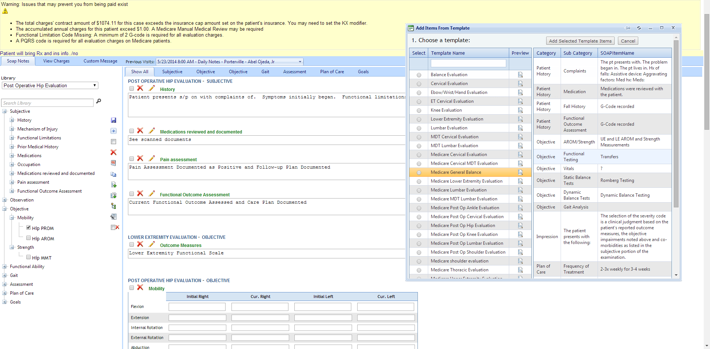Viewport: 710px width, 349px height.
Task: Pin the Add Items From Template window
Action: (628, 28)
